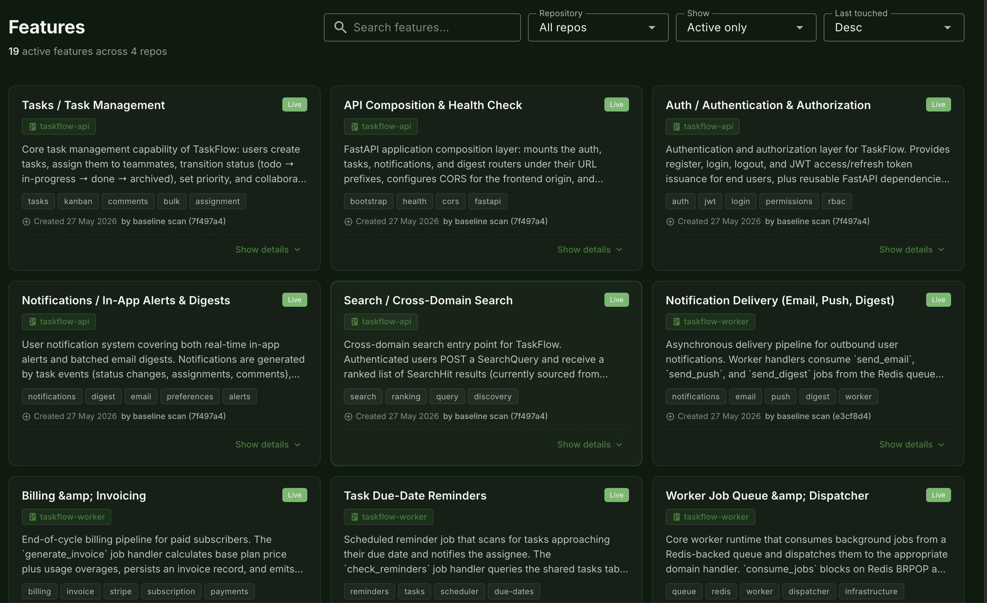The image size is (987, 603).
Task: Open the Task Due-Date Reminders card title
Action: pyautogui.click(x=415, y=495)
